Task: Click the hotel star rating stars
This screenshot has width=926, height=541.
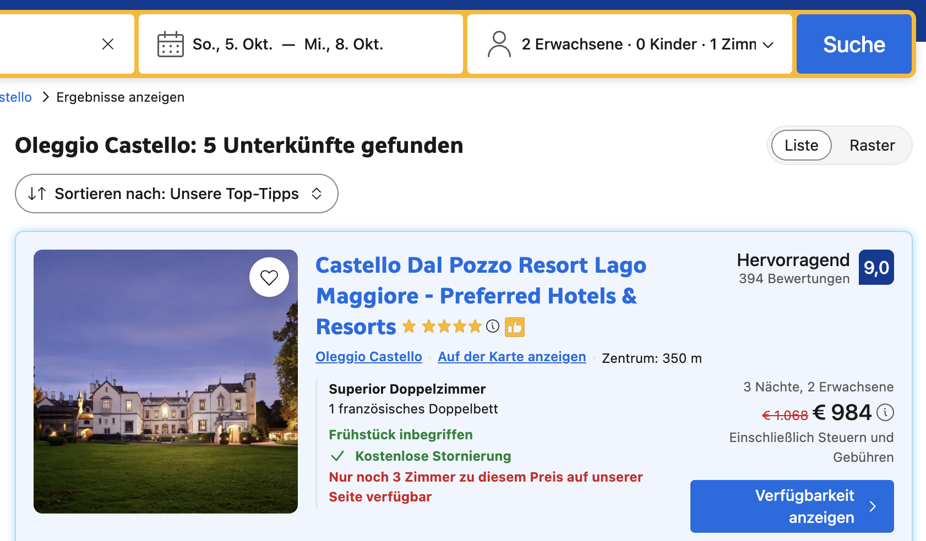Action: coord(442,327)
